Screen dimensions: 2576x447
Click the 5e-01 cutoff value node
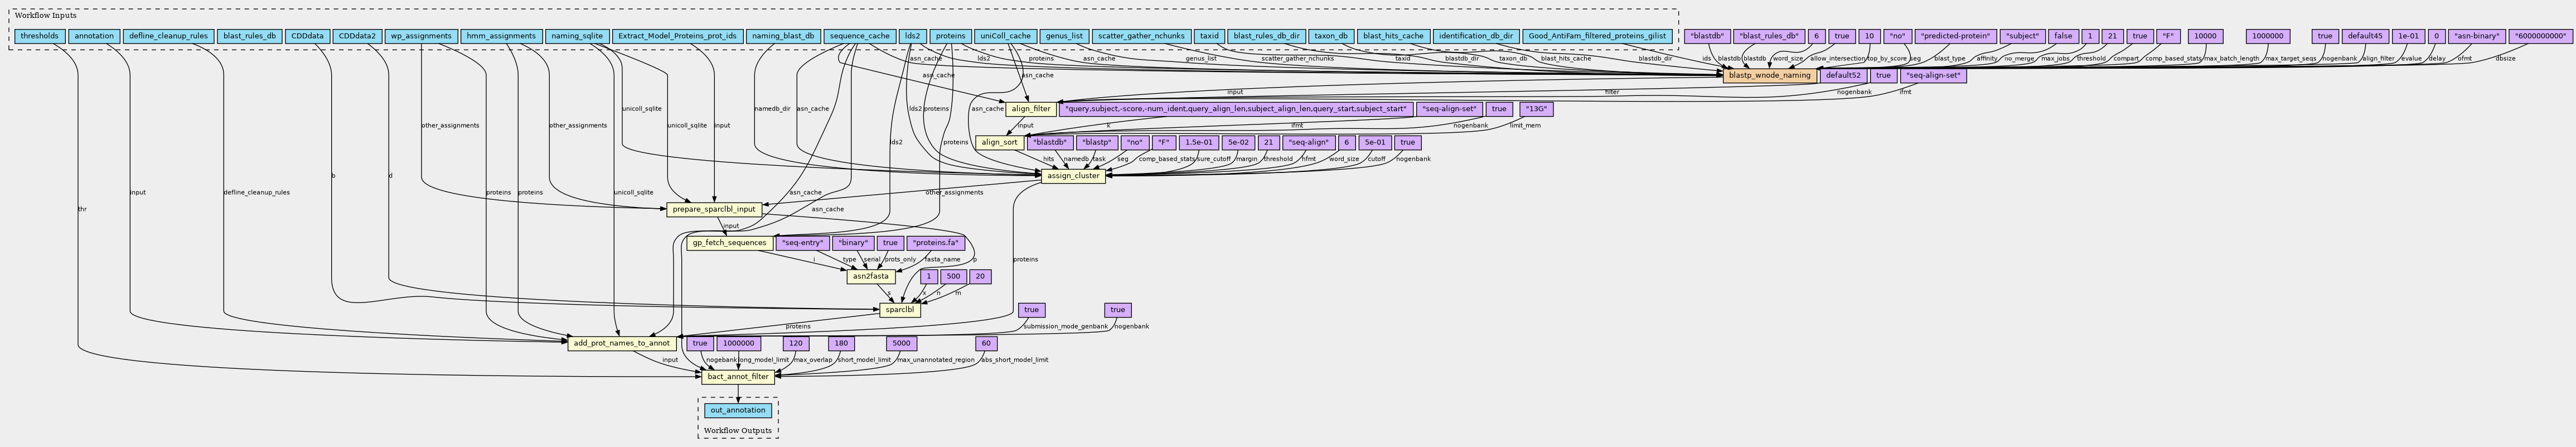[1376, 142]
